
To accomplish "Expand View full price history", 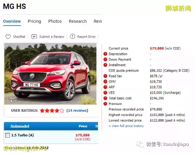I will 126,126.
